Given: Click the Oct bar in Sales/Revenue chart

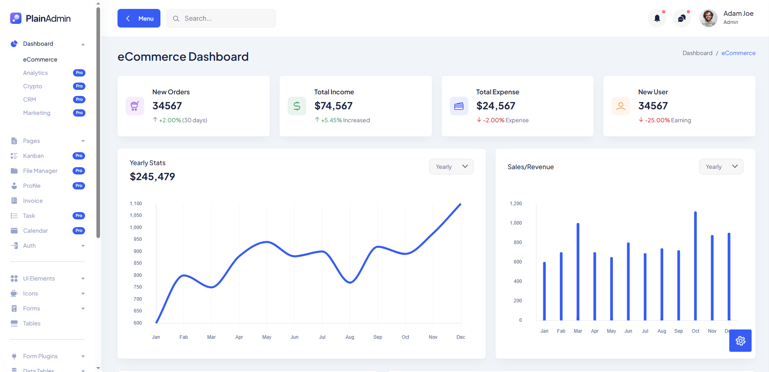Looking at the screenshot, I should point(695,266).
